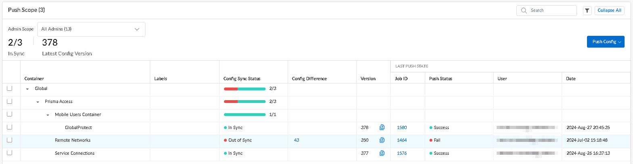Open job ID 1580 link
The image size is (633, 164).
(402, 127)
